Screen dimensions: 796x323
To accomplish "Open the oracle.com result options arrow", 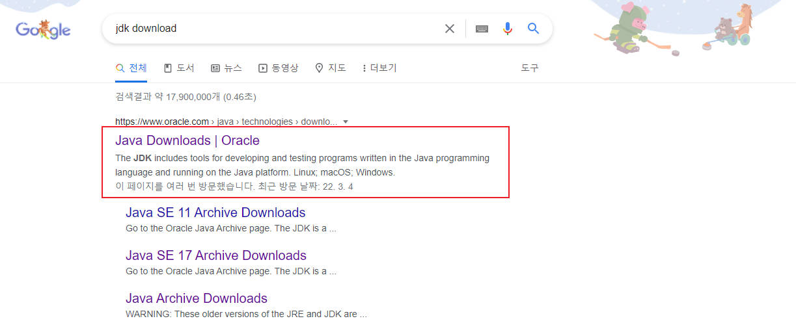I will (346, 122).
